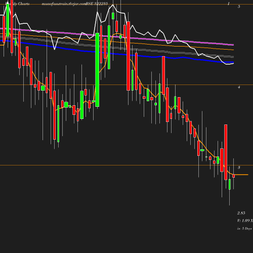Viewport: 253px width, 253px height.
Task: Click the munafasutra website watermark text
Action: [64, 4]
